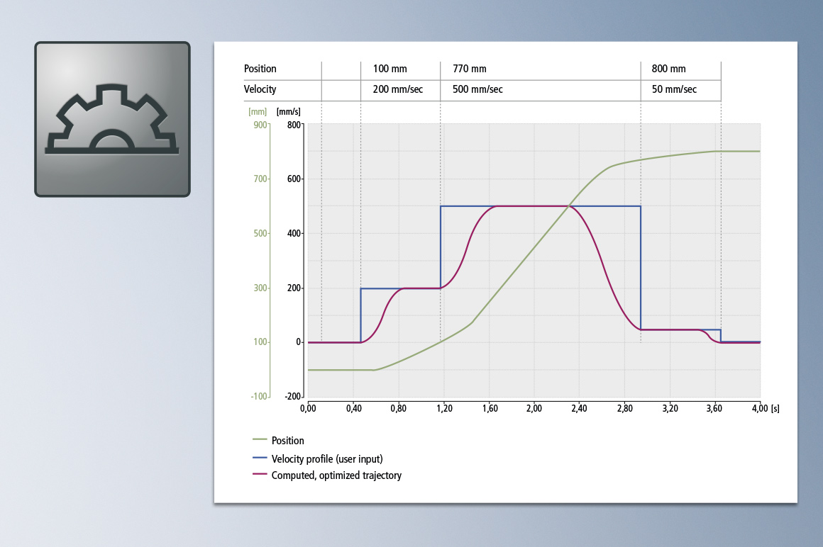Select the 770 mm position cell
Image resolution: width=823 pixels, height=547 pixels.
[x=470, y=69]
